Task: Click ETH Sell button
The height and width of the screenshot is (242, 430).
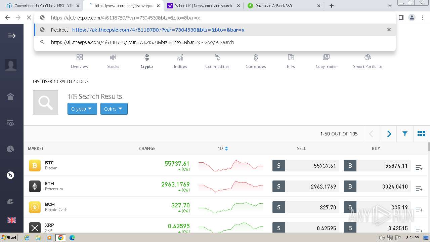Action: coord(306,187)
